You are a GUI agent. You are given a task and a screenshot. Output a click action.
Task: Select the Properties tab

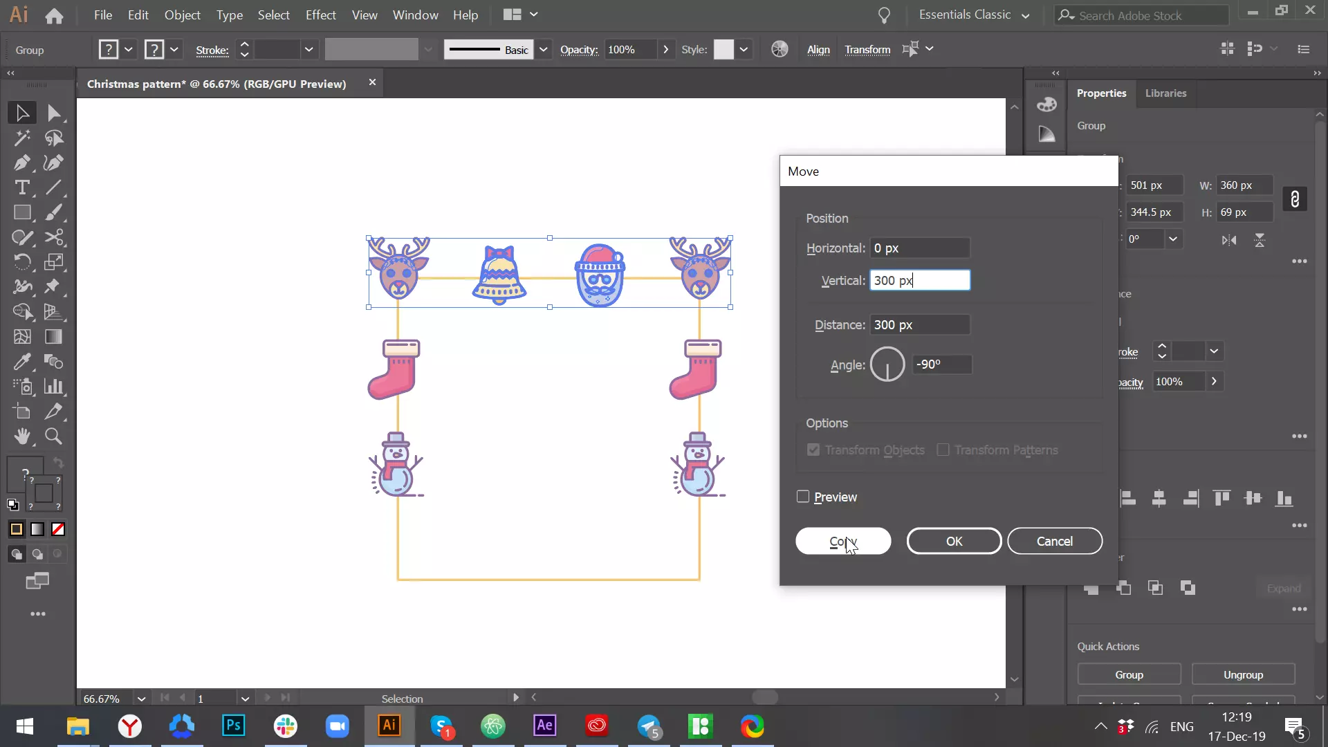coord(1101,93)
